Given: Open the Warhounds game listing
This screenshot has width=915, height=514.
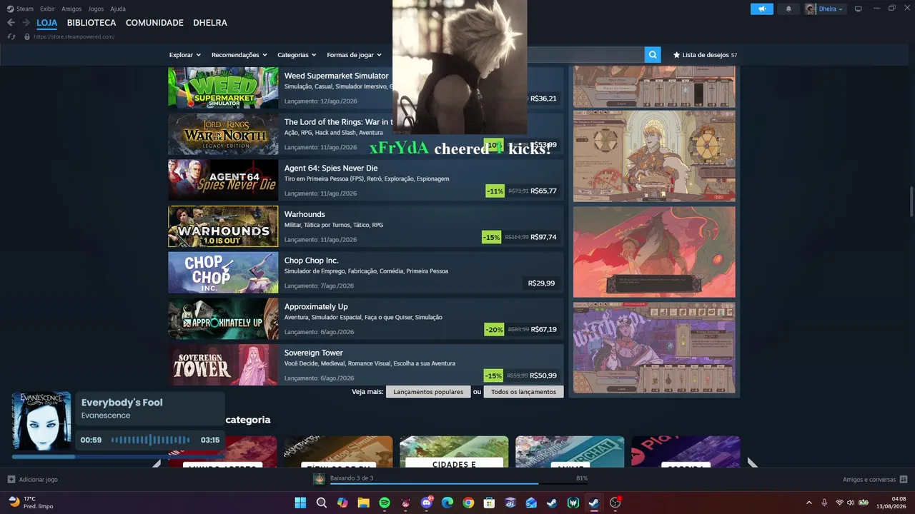Looking at the screenshot, I should (x=366, y=226).
